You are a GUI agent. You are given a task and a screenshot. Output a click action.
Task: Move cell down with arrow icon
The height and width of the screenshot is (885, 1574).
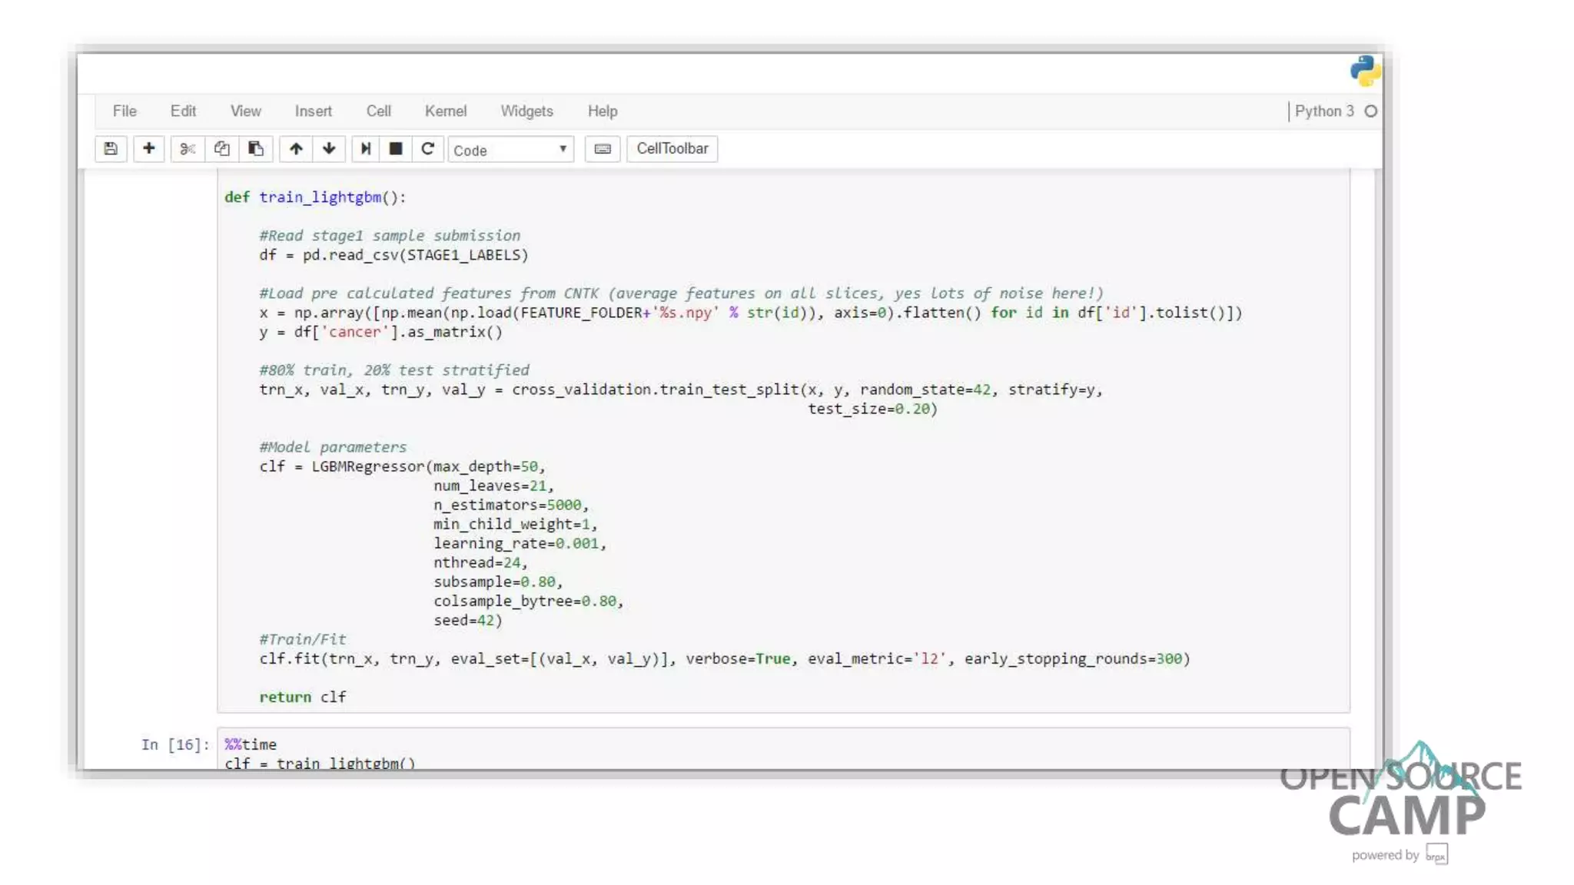329,149
